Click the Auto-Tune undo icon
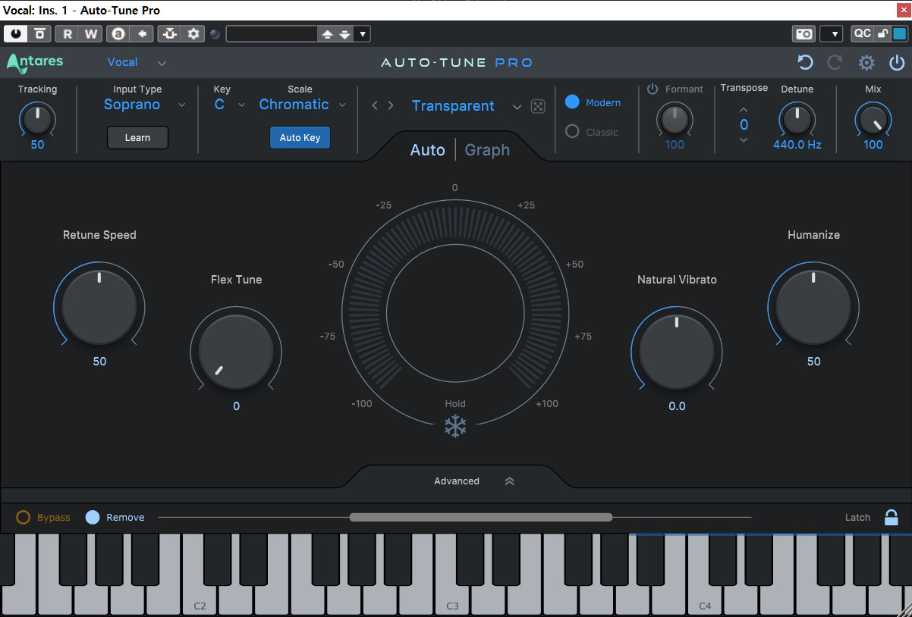912x617 pixels. (805, 63)
